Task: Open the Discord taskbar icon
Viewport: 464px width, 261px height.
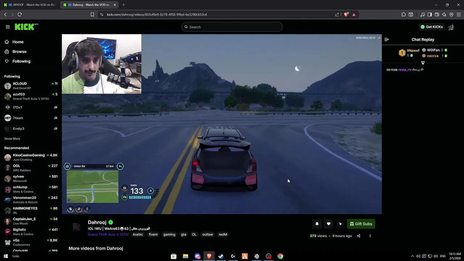Action: pos(197,256)
